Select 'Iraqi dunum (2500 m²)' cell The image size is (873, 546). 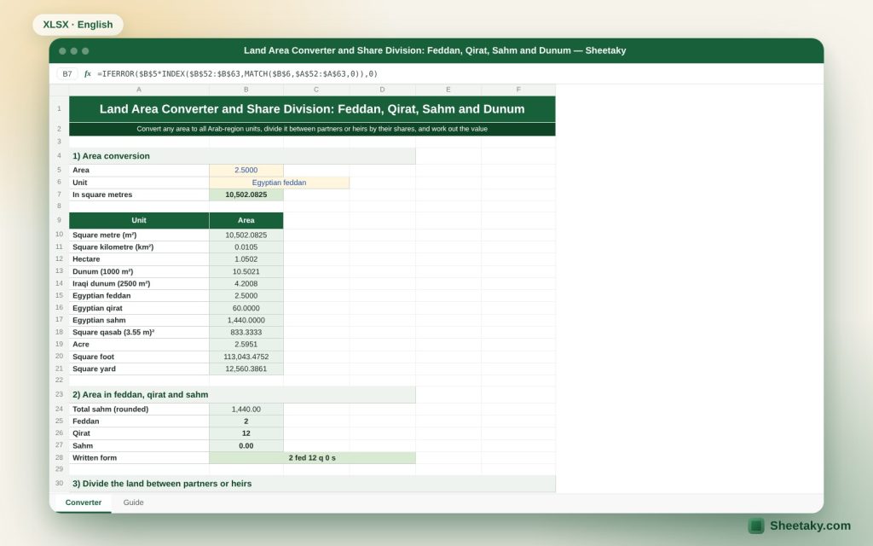pyautogui.click(x=139, y=283)
